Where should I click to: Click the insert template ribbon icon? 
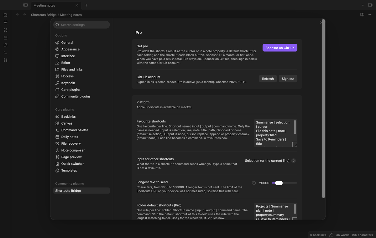(x=5, y=45)
